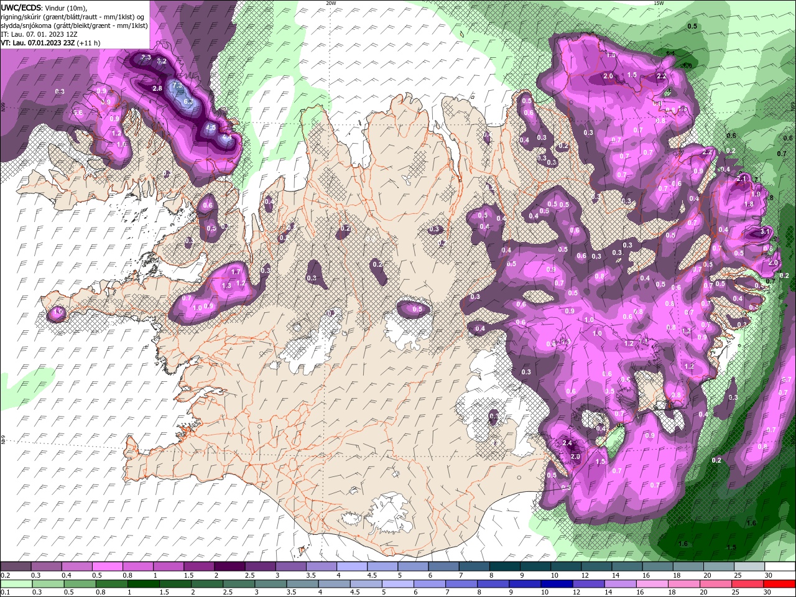Click the 2.1 value on the map
Screen dimensions: 796x597
(x=741, y=178)
